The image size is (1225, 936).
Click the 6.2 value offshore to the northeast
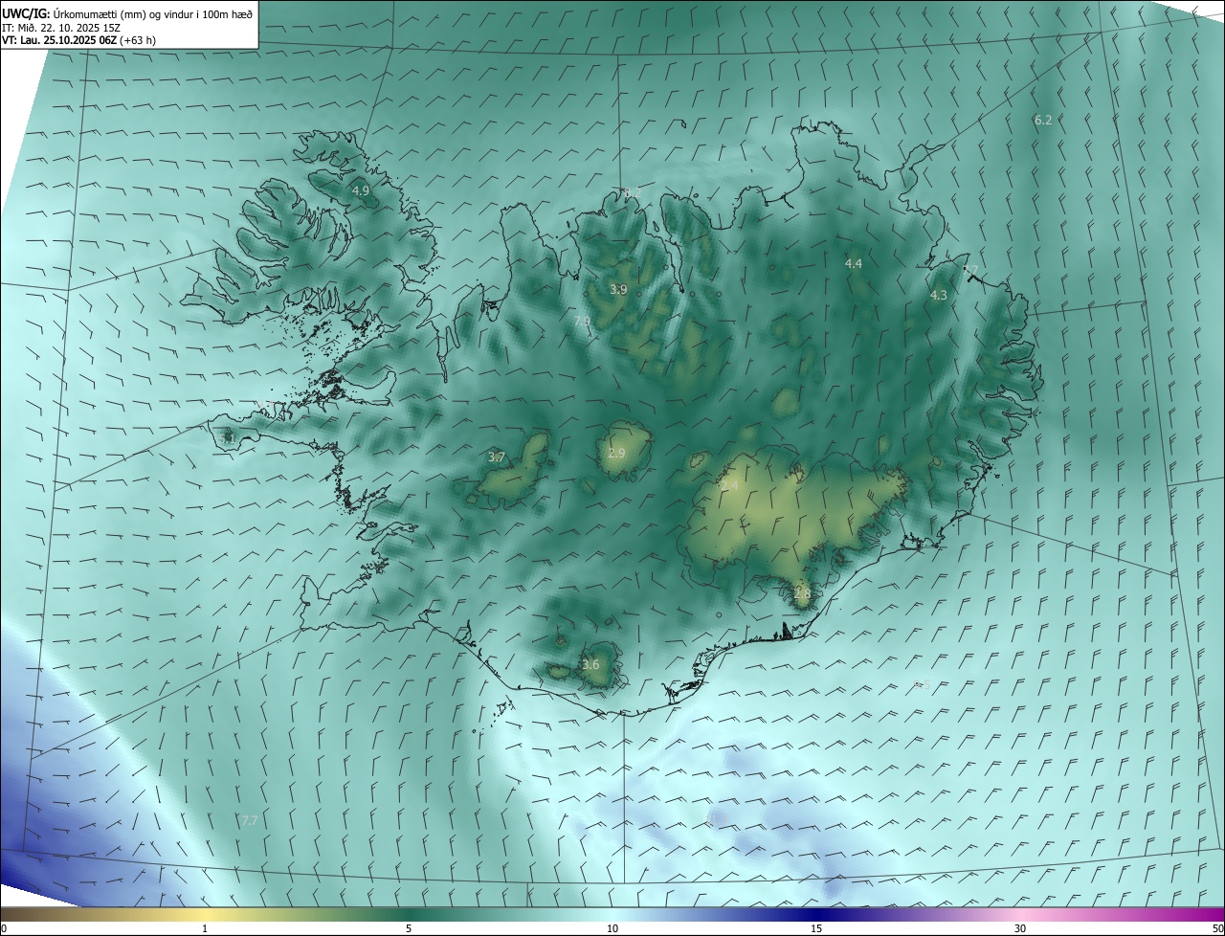point(1043,120)
